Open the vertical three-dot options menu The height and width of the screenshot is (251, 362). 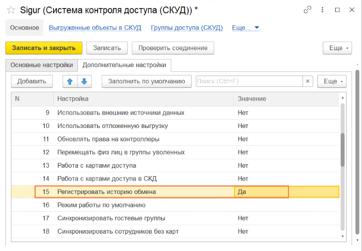pyautogui.click(x=323, y=10)
